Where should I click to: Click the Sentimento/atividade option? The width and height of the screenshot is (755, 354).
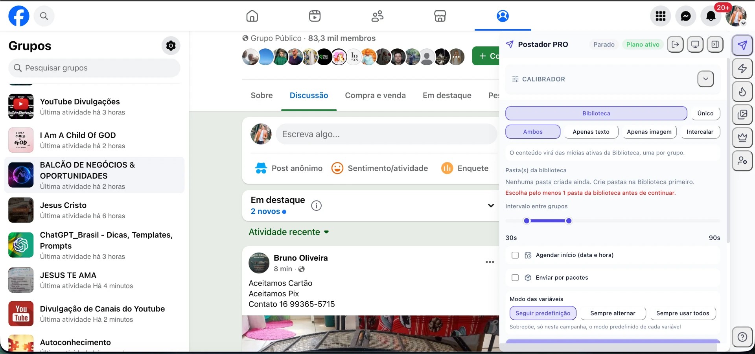click(x=379, y=168)
